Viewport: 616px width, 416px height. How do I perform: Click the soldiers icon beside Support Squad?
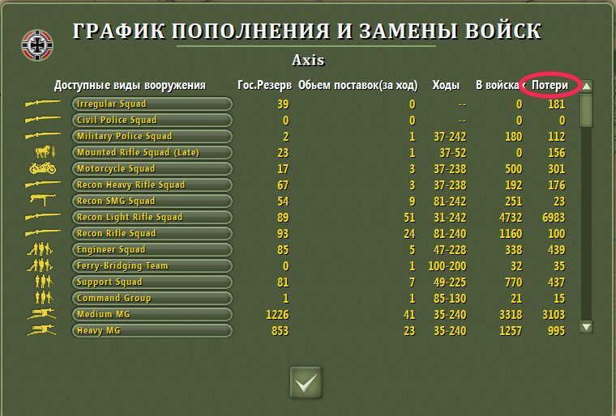pos(44,282)
